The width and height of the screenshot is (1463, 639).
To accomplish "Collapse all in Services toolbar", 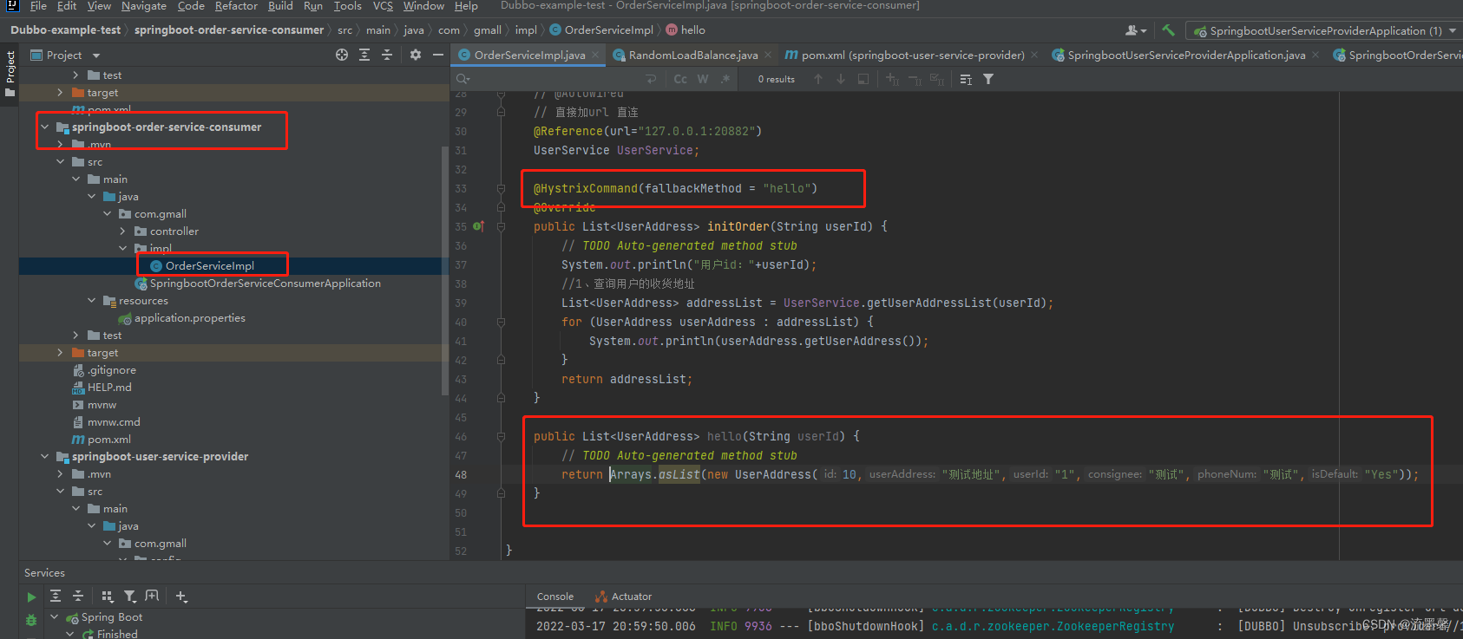I will (x=78, y=596).
